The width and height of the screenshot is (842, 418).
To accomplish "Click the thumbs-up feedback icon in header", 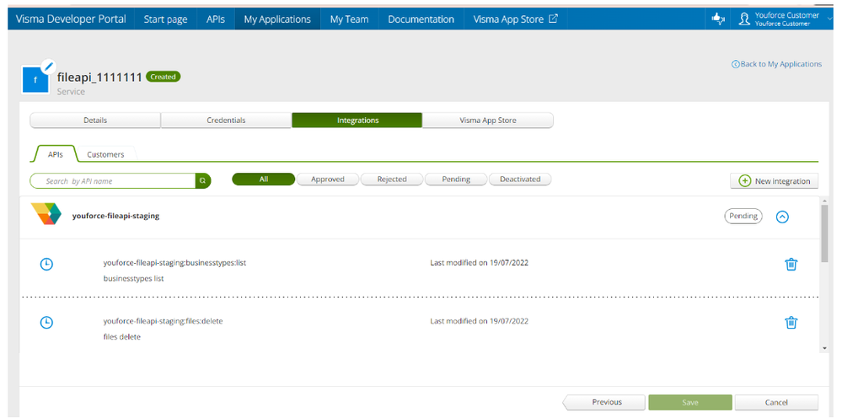I will tap(718, 19).
